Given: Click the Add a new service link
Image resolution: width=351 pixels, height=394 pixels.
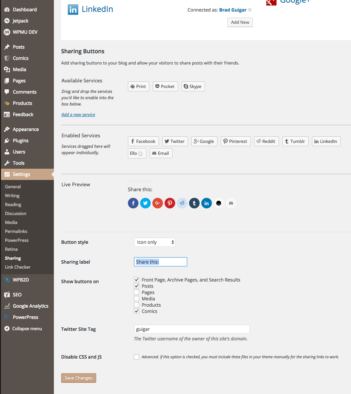Looking at the screenshot, I should point(78,114).
